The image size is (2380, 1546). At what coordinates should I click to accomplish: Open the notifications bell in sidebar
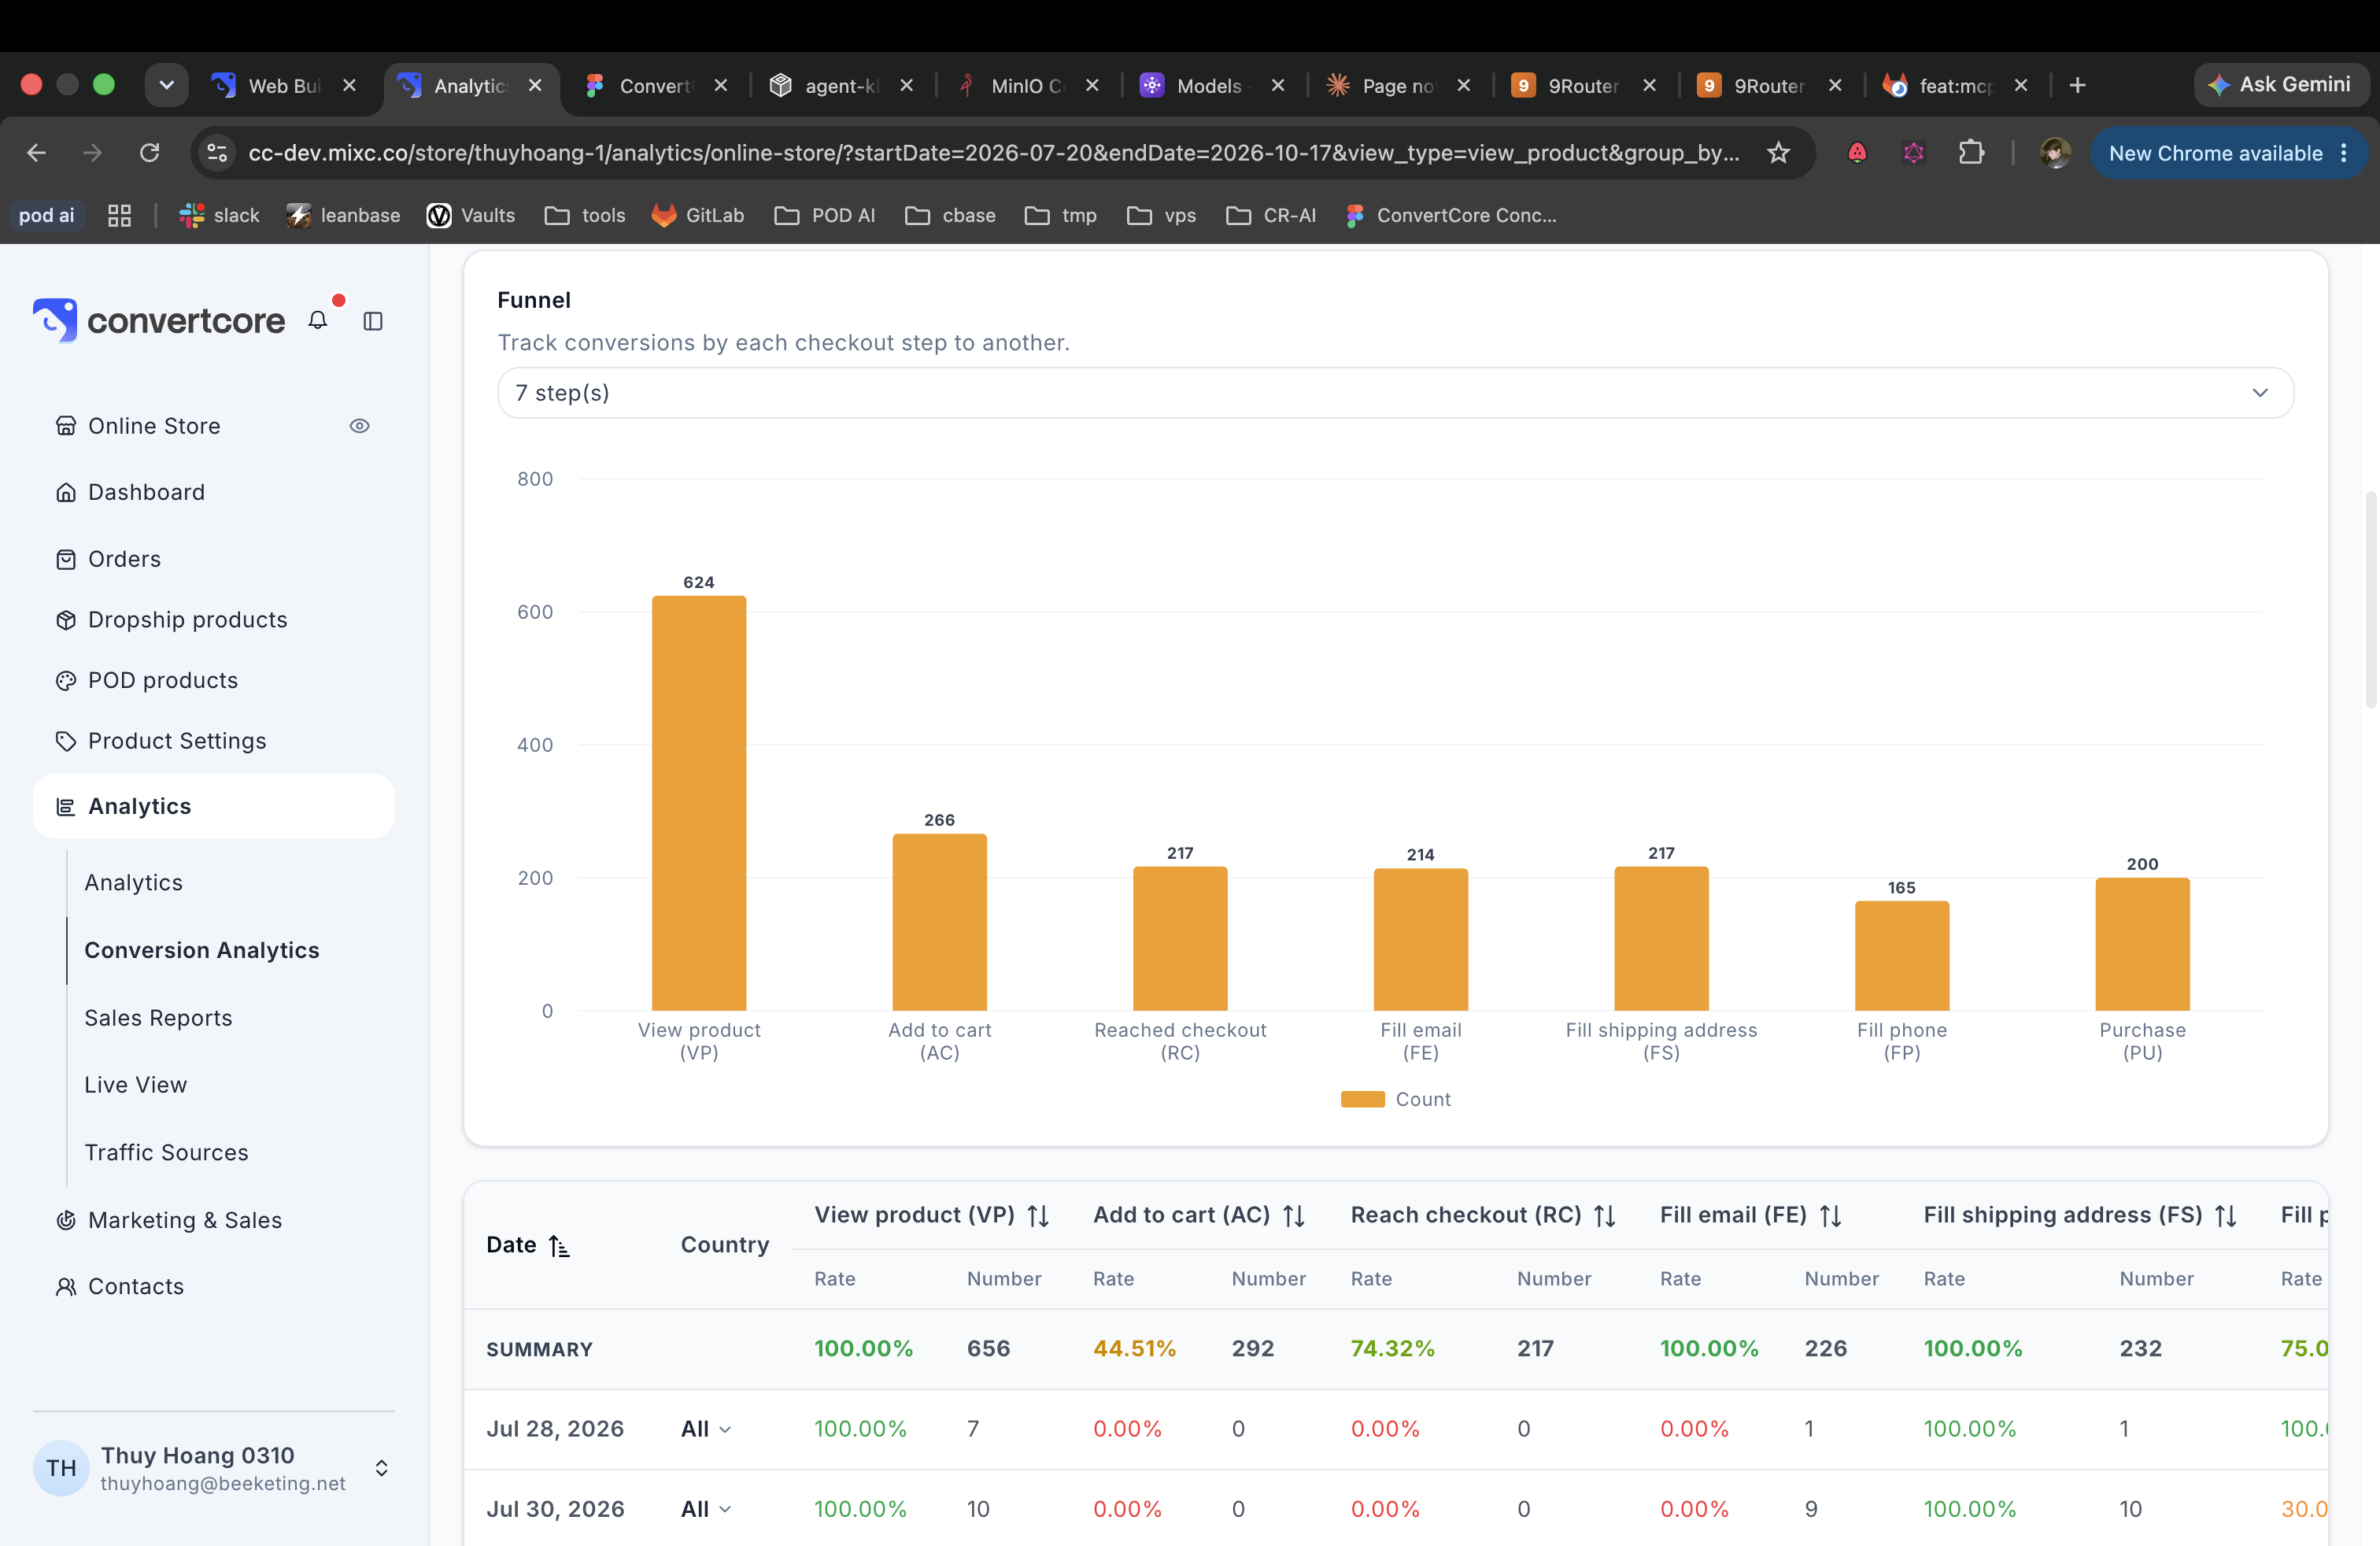point(318,320)
